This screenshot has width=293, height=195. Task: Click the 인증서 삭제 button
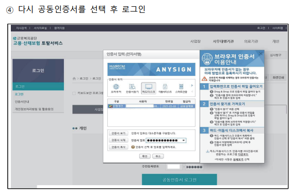pyautogui.click(x=119, y=140)
